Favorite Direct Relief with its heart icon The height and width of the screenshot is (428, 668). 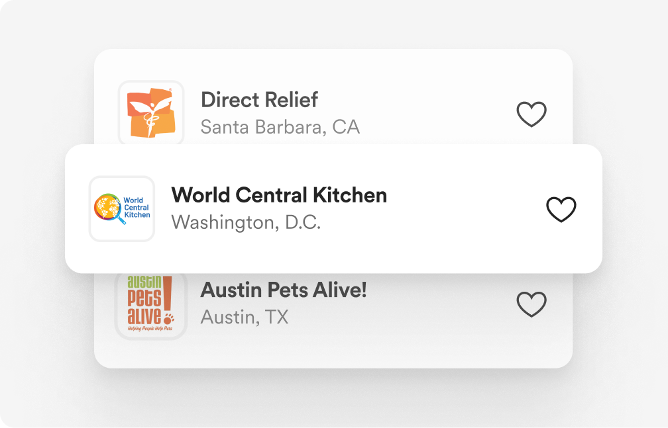(531, 114)
